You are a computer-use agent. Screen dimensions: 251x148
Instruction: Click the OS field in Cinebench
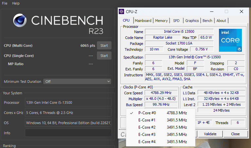click(x=68, y=123)
